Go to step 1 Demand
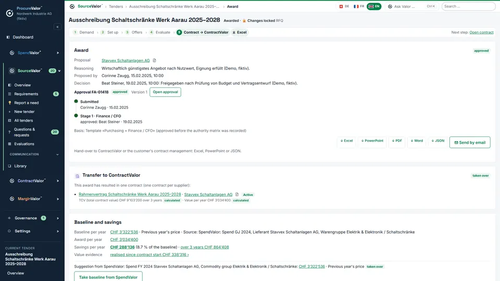The image size is (500, 281). click(83, 32)
